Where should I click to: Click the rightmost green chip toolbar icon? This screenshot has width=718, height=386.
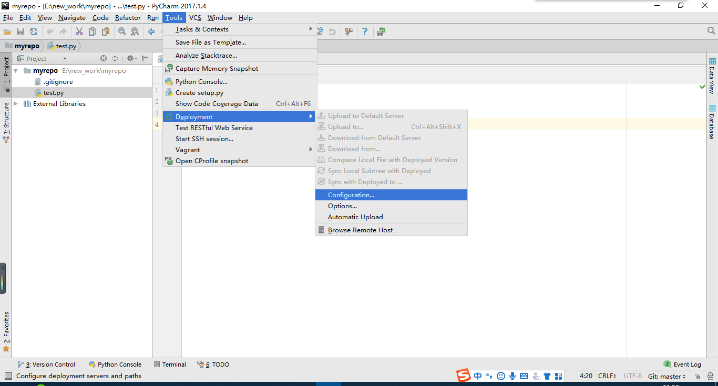pos(382,32)
